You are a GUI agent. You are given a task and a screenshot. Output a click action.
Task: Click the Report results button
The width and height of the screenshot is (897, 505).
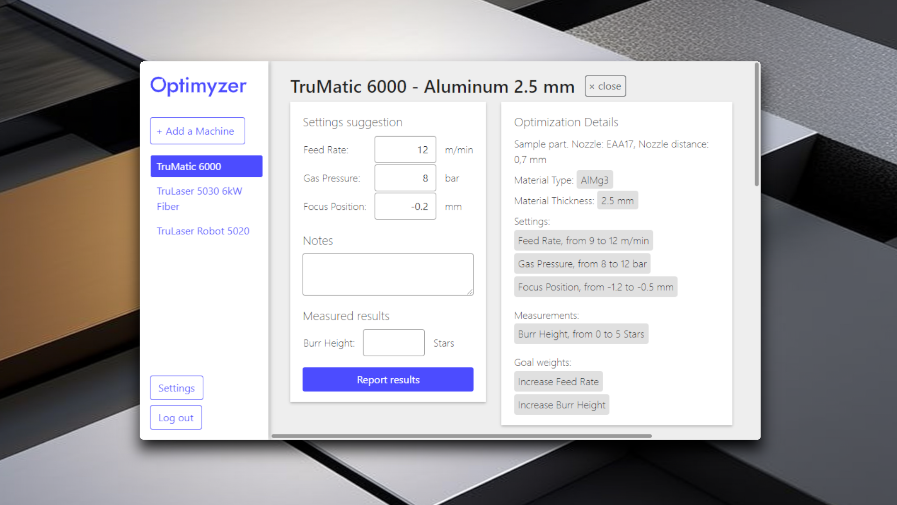click(x=387, y=379)
